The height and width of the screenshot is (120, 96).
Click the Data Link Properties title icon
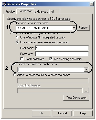click(x=4, y=4)
